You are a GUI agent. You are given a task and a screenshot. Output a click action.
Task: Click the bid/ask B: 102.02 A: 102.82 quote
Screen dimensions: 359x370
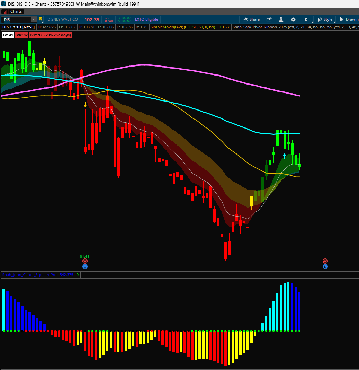[x=124, y=20]
